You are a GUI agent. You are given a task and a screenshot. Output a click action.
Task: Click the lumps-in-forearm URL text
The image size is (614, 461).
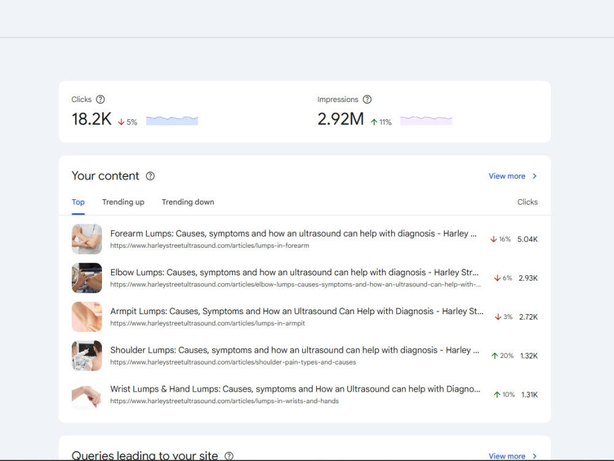(209, 245)
